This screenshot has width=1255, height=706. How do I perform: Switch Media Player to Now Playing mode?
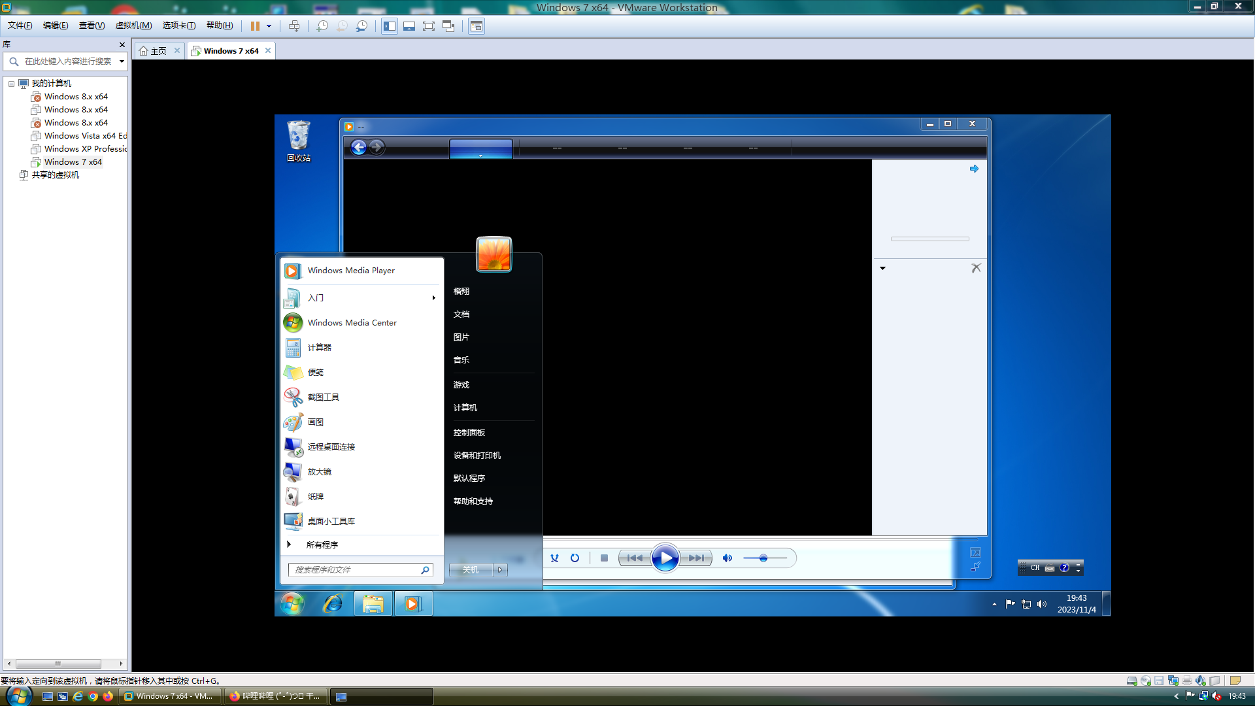point(975,567)
